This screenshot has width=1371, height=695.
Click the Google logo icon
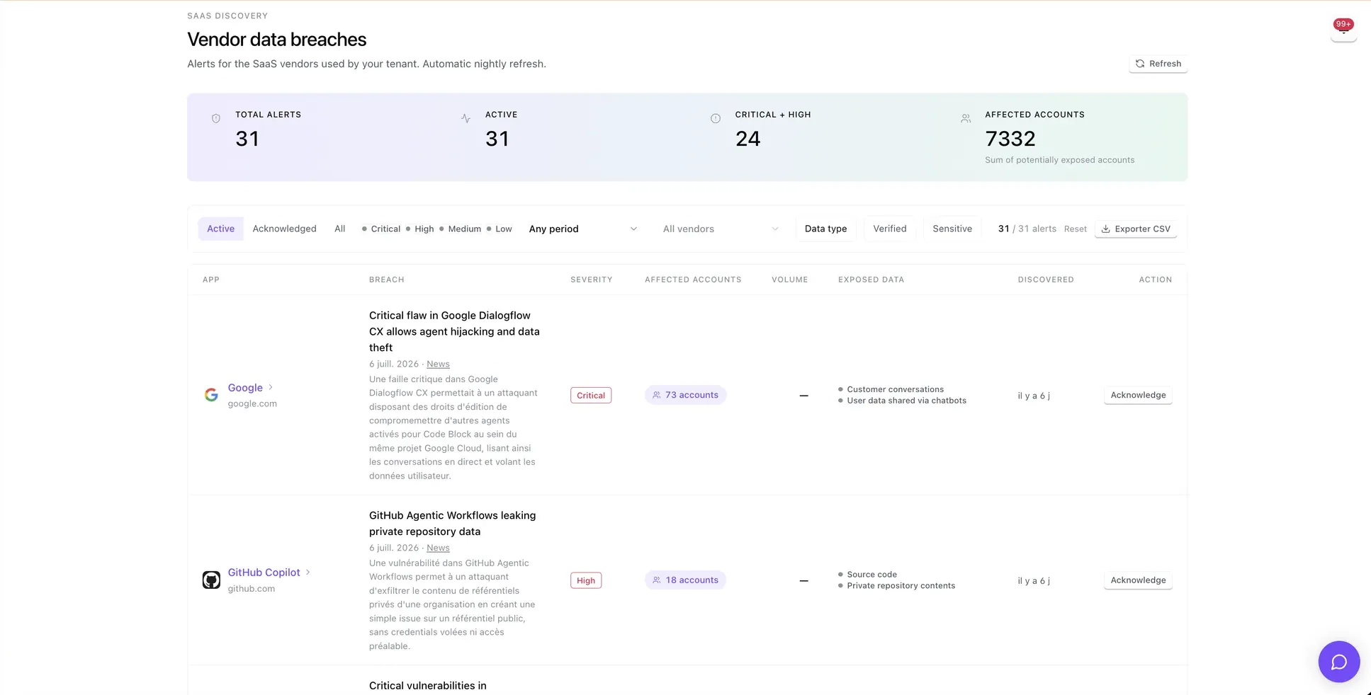(x=211, y=395)
